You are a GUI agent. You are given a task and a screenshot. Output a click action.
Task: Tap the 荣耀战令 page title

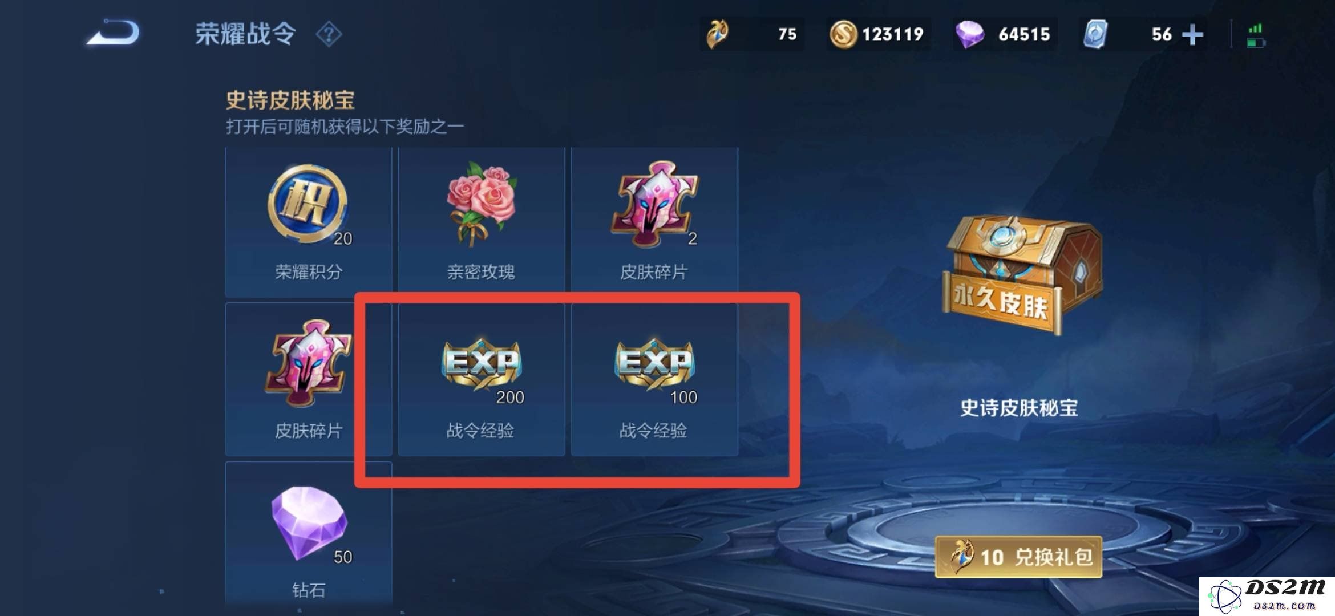point(245,34)
